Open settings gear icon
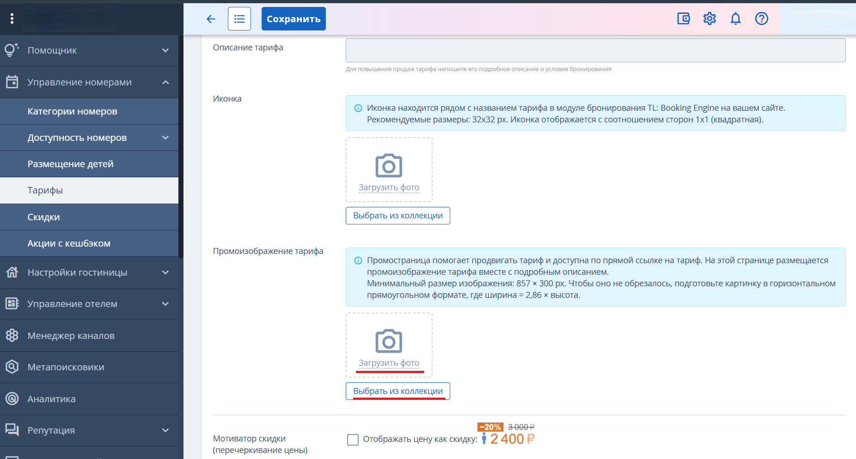 [x=709, y=18]
